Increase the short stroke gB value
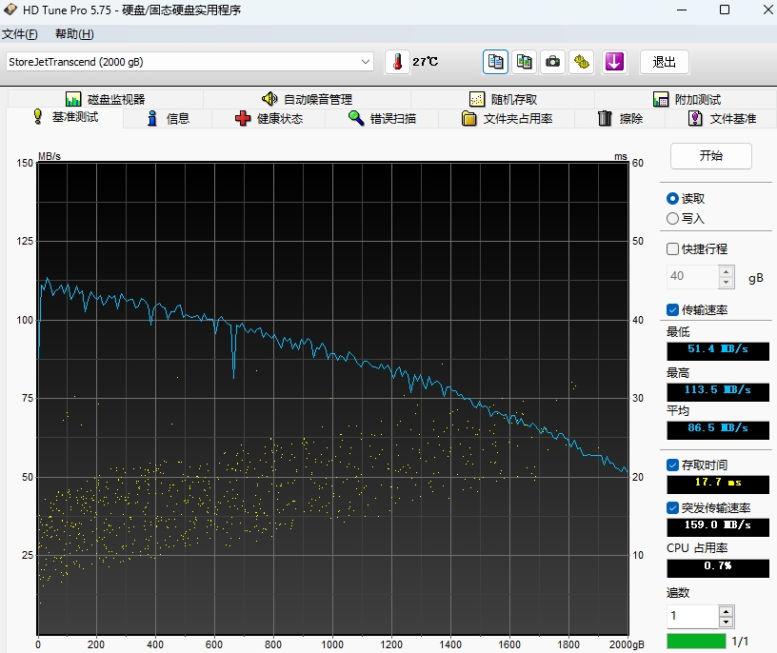Image resolution: width=777 pixels, height=653 pixels. (x=726, y=271)
